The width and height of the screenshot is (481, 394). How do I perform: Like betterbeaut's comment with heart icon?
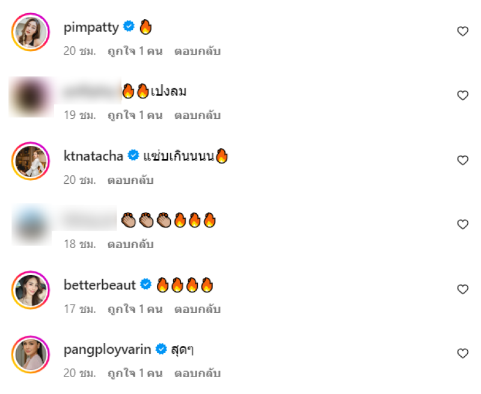pos(462,289)
